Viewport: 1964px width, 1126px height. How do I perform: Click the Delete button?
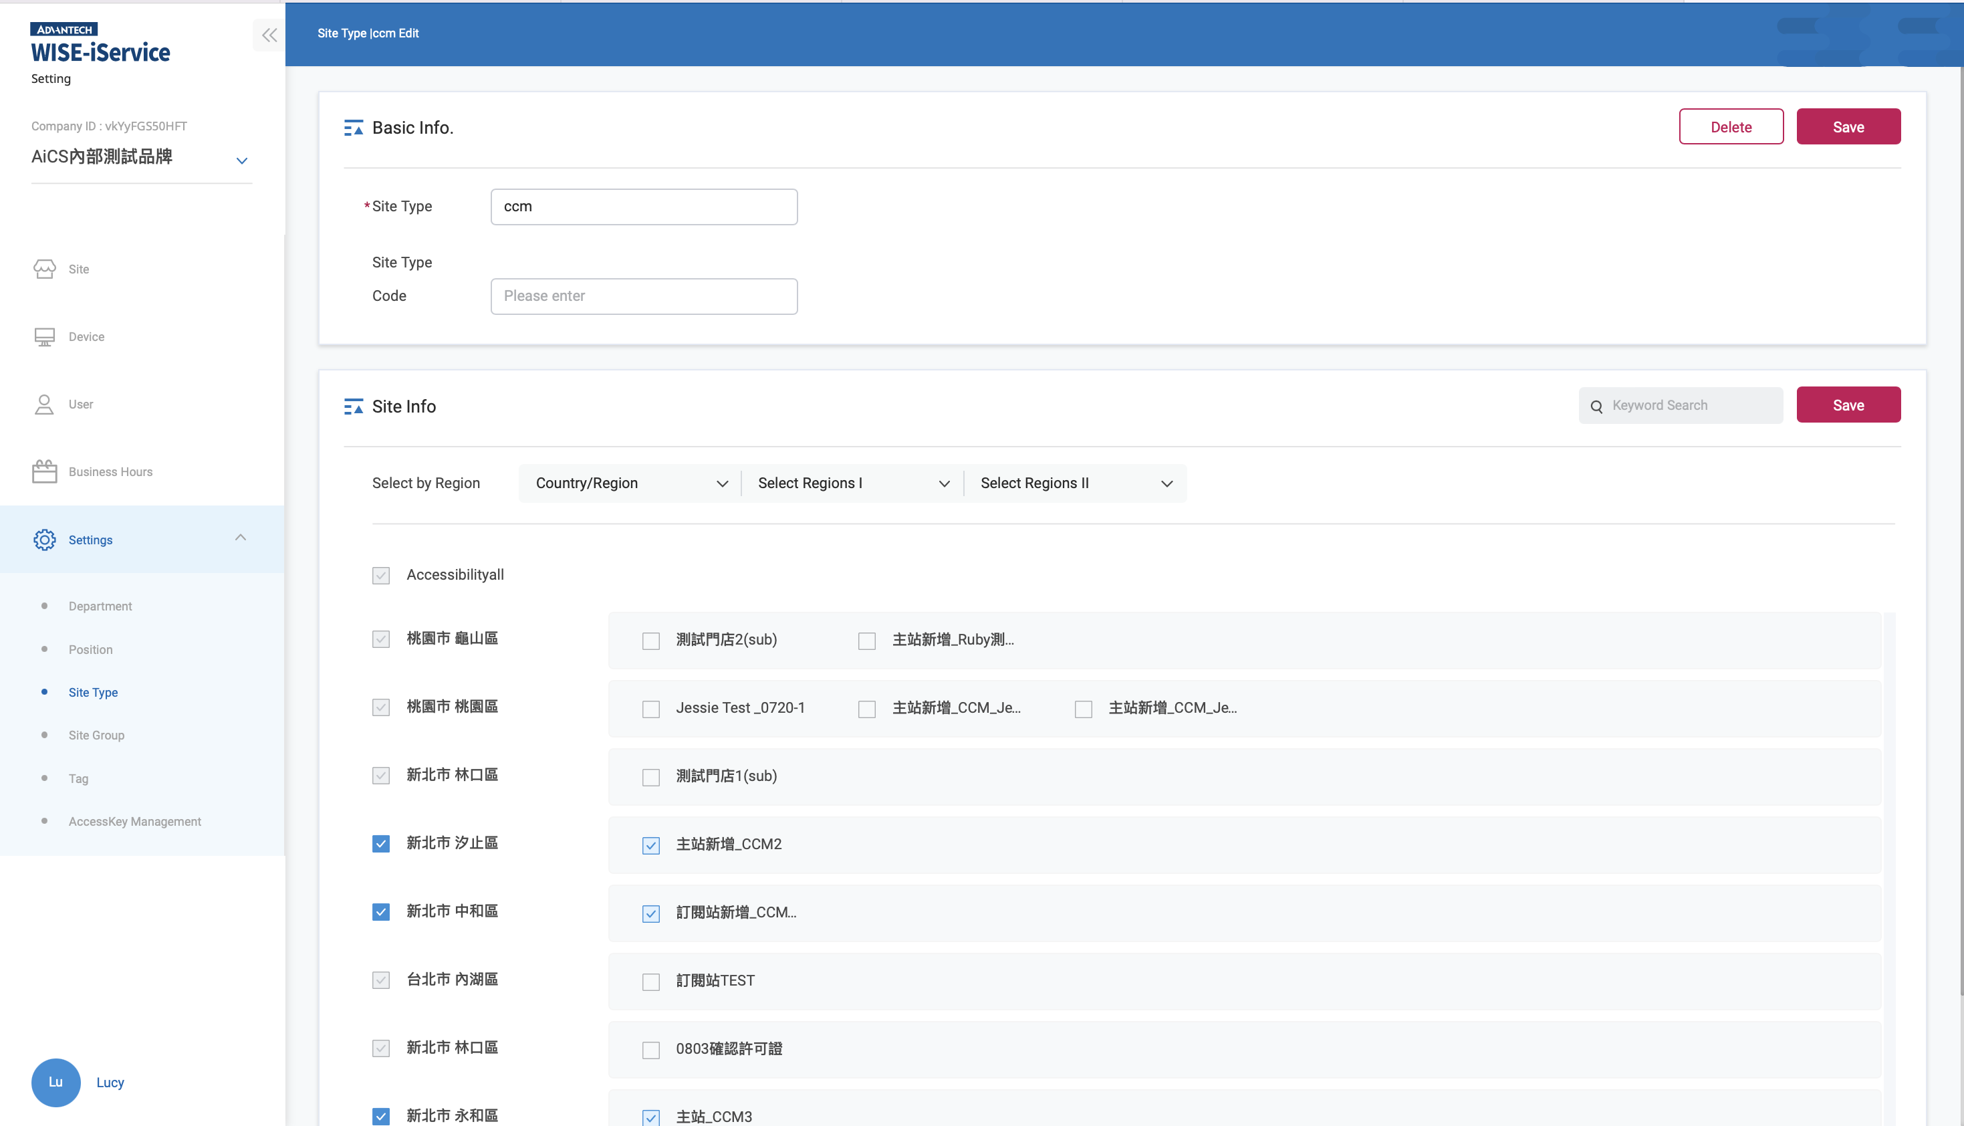coord(1731,126)
